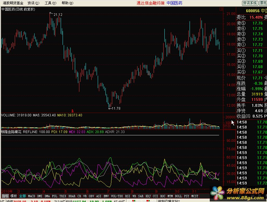Image resolution: width=267 pixels, height=202 pixels.
Task: Switch to the EMV indicator
Action: (106, 196)
